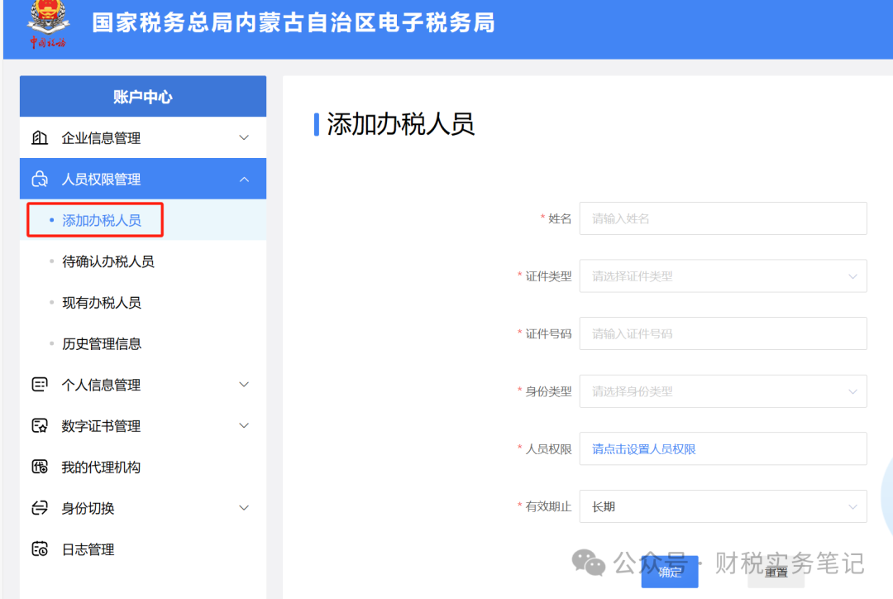
Task: Open 待确认办税人员 submenu item
Action: 107,261
